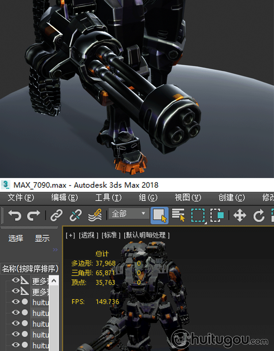Click the Unlink selection tool
Screen dimensions: 274x351
coord(76,215)
